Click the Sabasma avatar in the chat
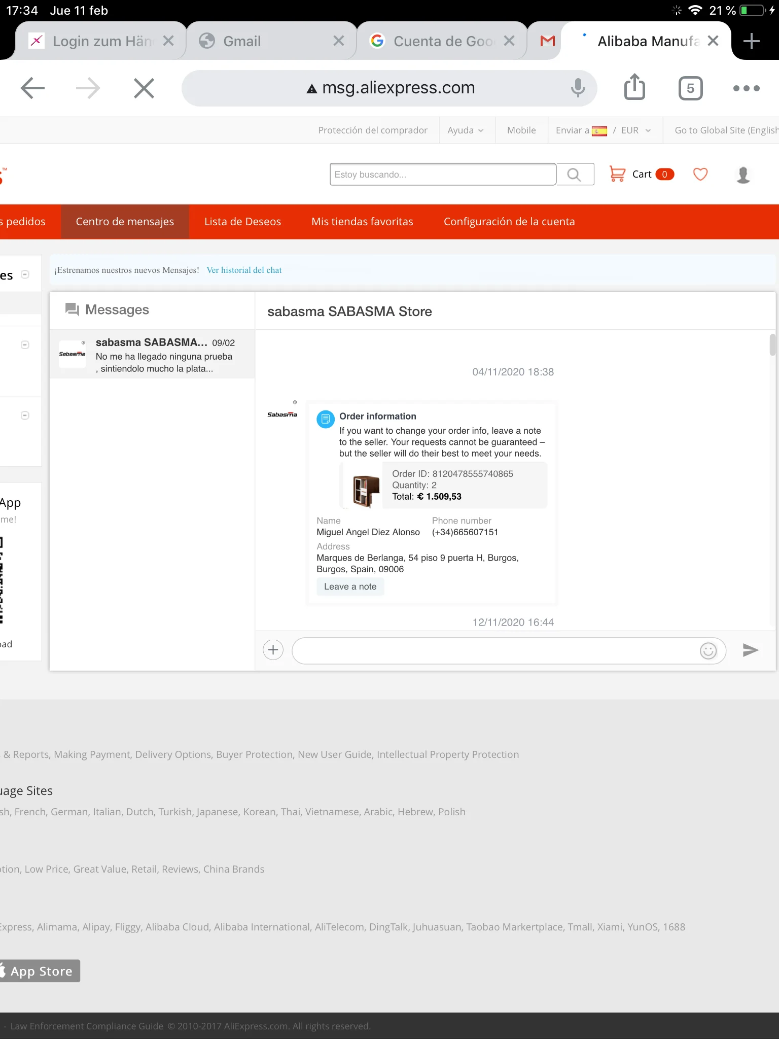Viewport: 779px width, 1039px height. tap(282, 414)
